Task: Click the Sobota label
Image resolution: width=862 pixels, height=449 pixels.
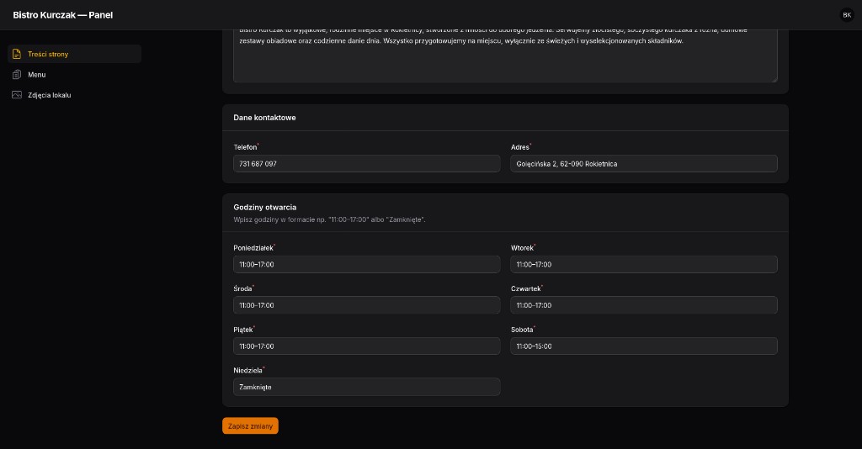Action: tap(522, 330)
